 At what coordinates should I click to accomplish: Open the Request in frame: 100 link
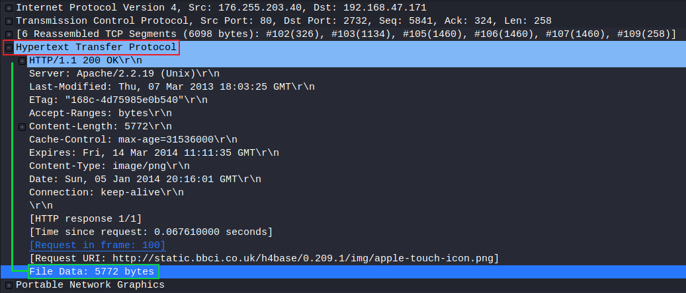pos(97,245)
